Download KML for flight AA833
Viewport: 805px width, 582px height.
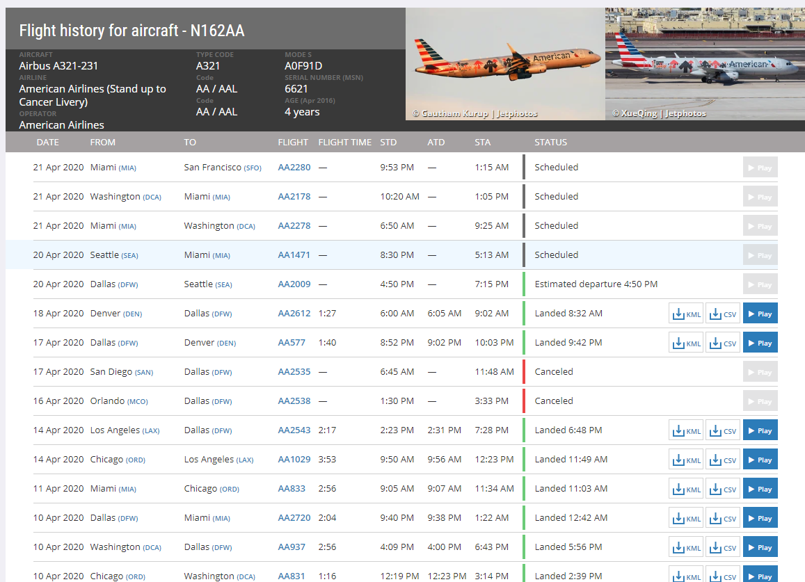pos(687,489)
